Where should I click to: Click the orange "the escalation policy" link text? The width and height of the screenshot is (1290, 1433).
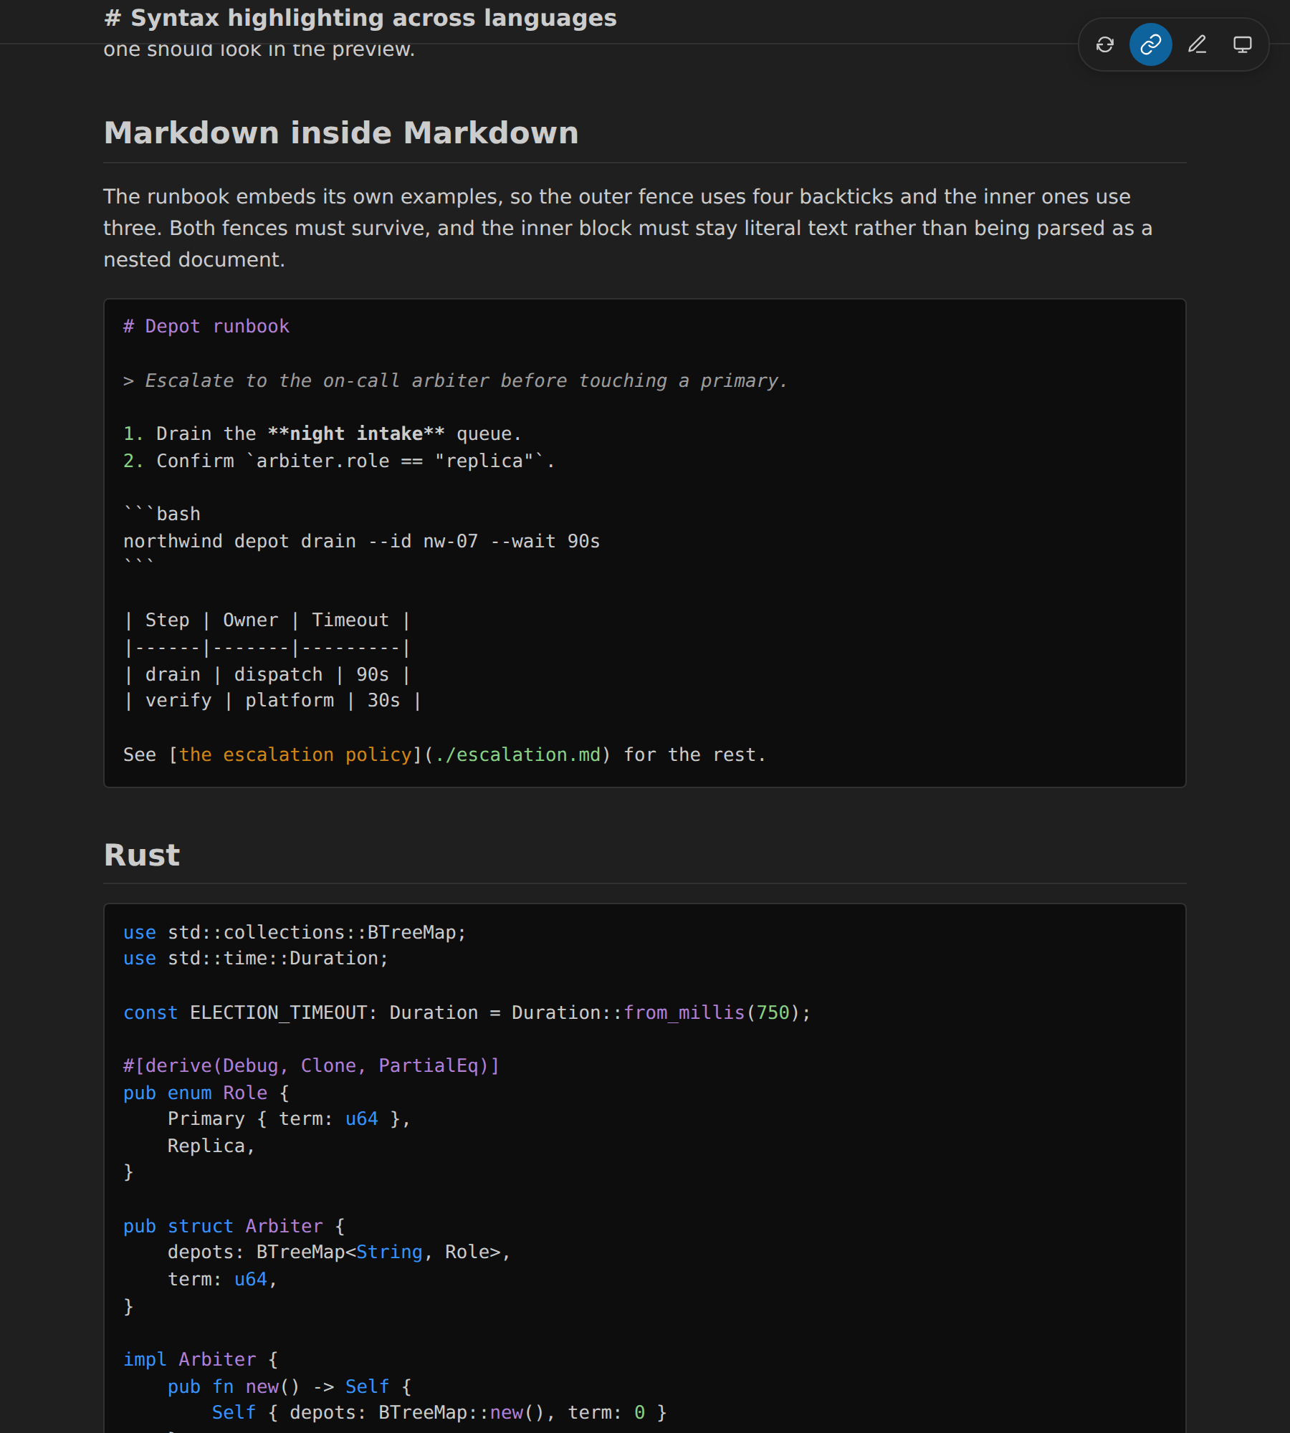(x=295, y=754)
